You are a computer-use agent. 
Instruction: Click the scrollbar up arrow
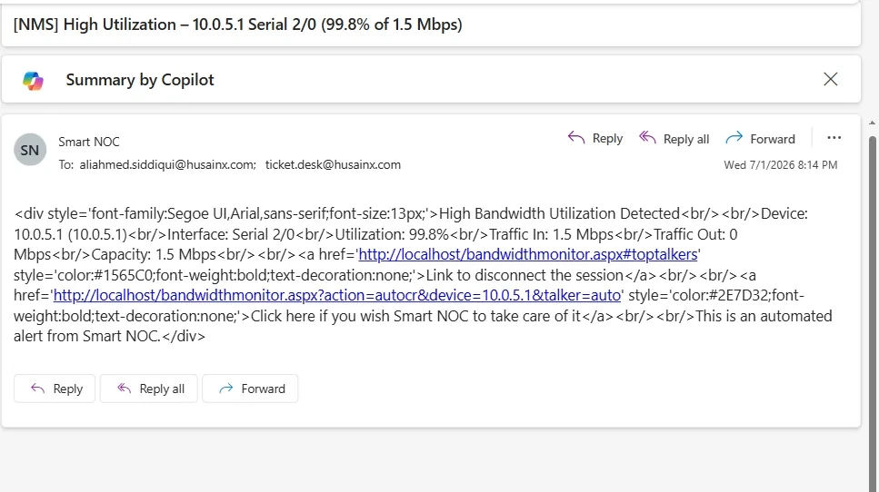(x=873, y=123)
